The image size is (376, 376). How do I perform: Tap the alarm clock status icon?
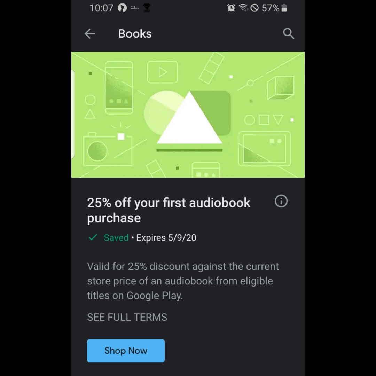231,8
